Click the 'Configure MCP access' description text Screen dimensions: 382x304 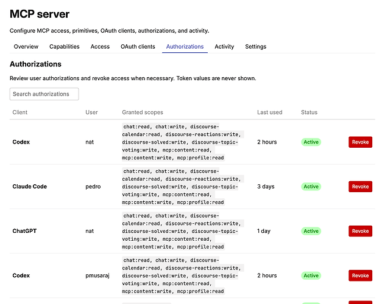coord(110,30)
